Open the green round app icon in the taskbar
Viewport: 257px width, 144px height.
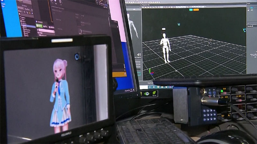(x=158, y=87)
